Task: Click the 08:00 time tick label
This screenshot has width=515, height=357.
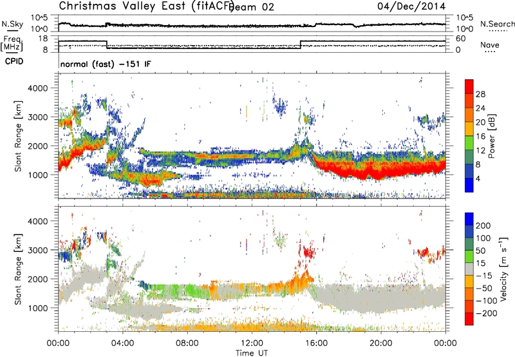Action: pyautogui.click(x=187, y=343)
